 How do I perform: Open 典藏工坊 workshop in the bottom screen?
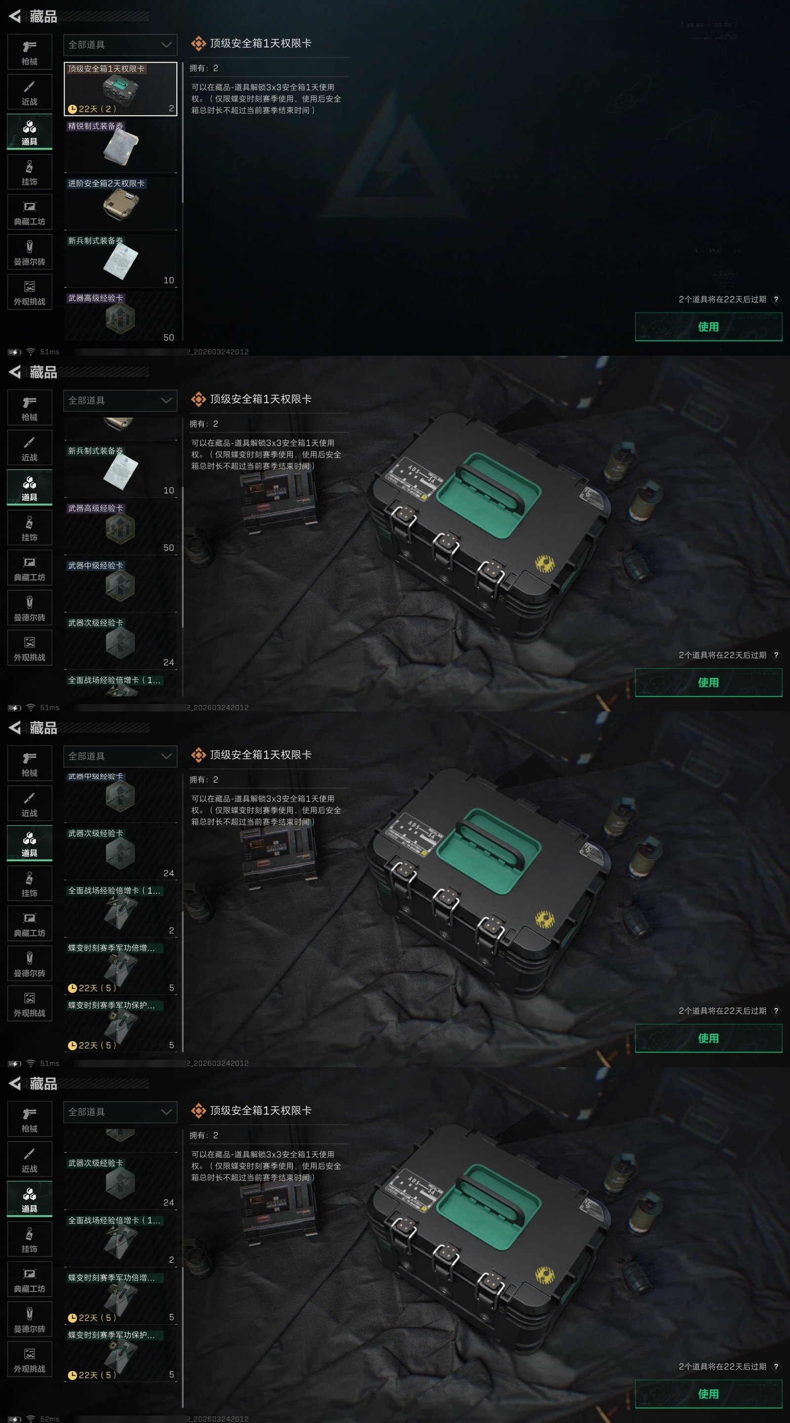(30, 1279)
